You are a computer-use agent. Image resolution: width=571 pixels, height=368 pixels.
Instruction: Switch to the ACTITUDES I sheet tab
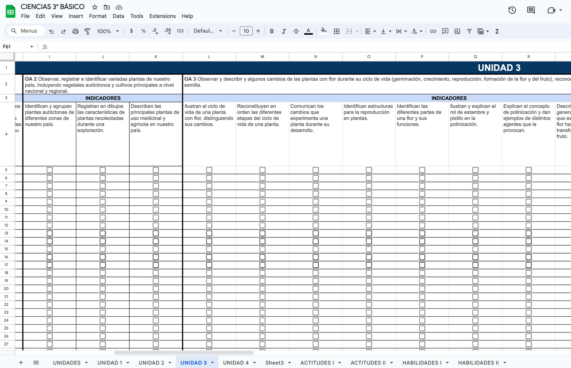(317, 363)
